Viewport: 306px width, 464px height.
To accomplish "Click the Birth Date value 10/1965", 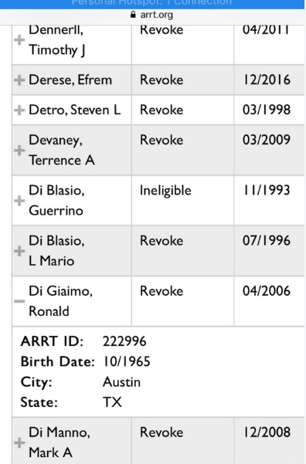I will point(127,361).
